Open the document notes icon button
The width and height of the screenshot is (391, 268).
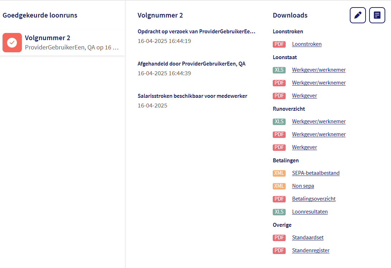tap(377, 15)
